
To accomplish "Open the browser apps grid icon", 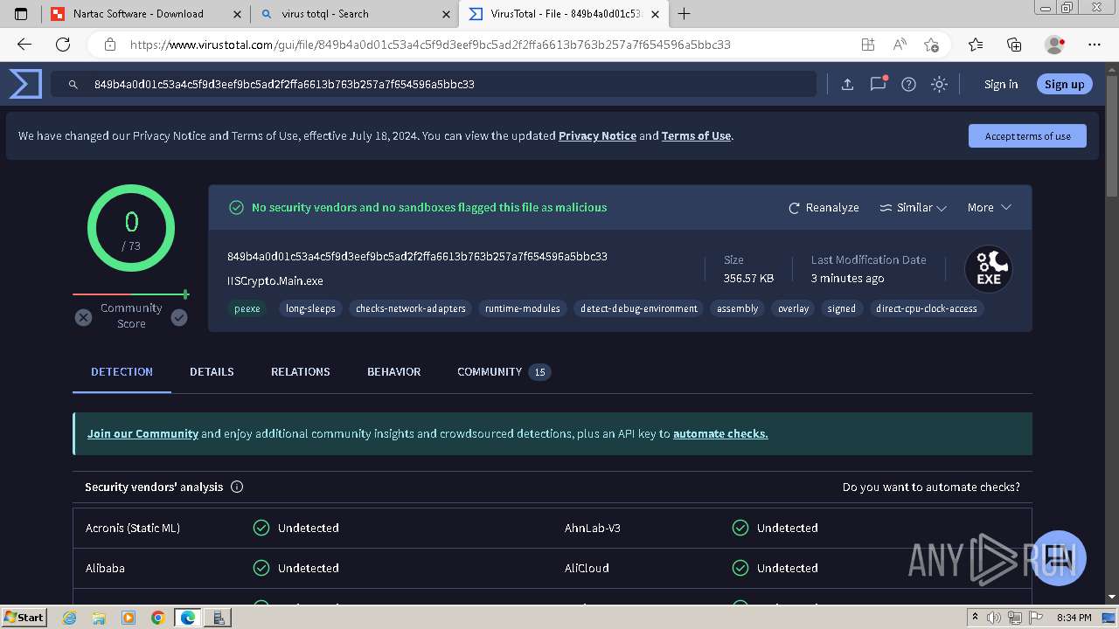I will click(867, 45).
